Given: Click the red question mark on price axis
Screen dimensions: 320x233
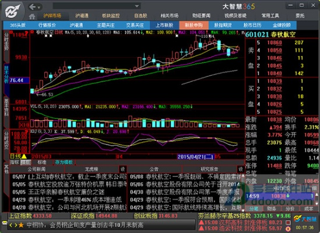Looking at the screenshot, I should 26,33.
